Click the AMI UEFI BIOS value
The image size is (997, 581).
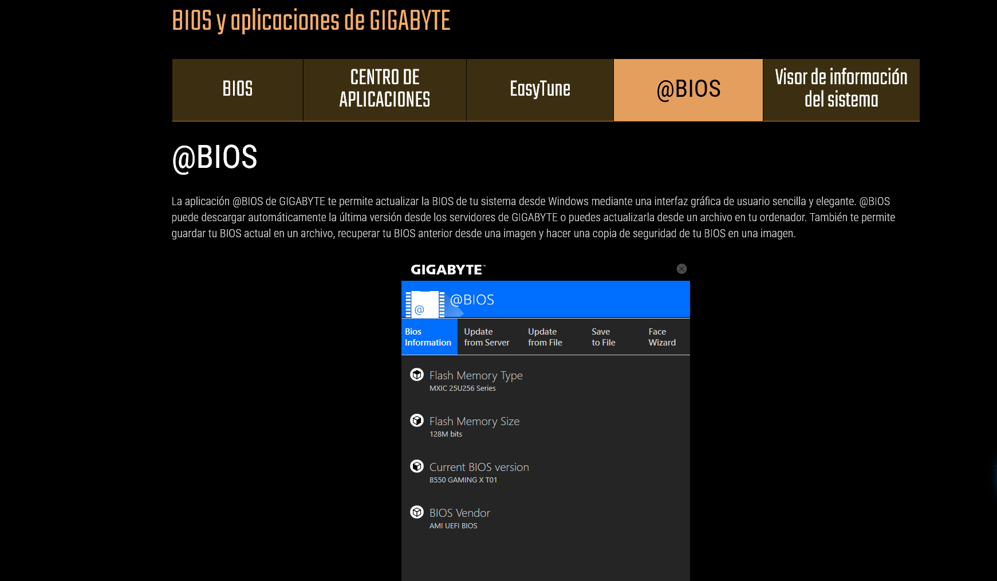(453, 526)
